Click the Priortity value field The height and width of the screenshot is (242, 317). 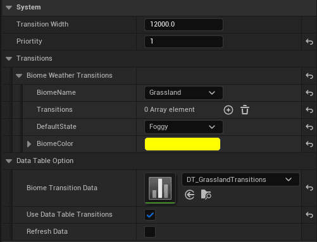183,42
